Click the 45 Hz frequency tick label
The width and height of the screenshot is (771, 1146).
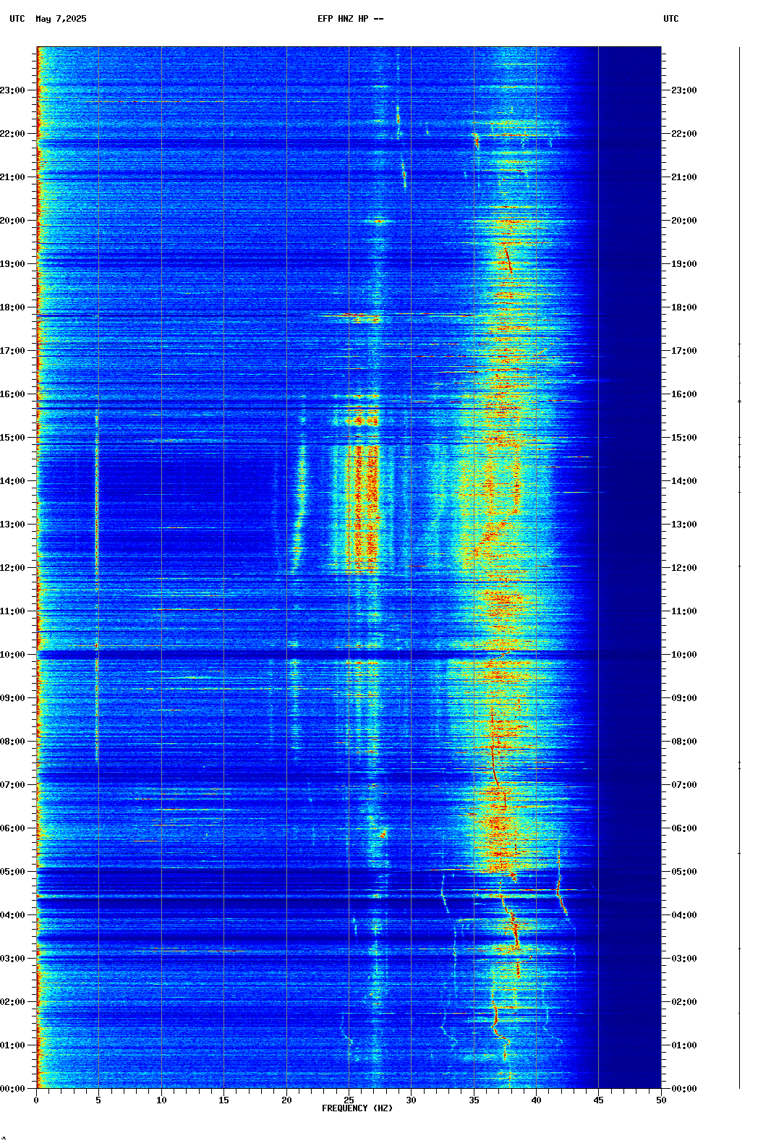coord(598,1100)
